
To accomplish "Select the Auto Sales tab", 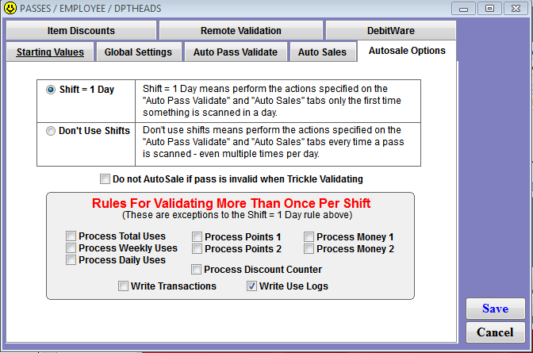I will click(322, 52).
